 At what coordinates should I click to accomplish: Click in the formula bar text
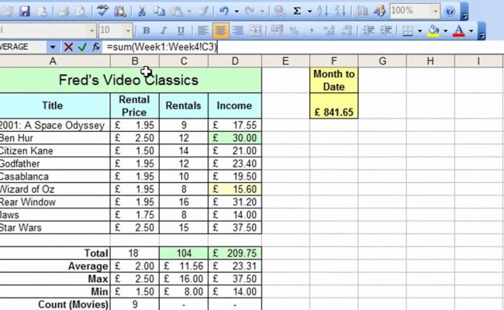click(x=162, y=47)
